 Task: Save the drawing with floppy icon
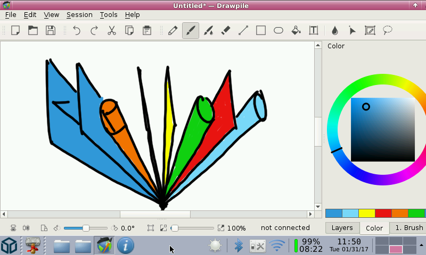point(50,30)
